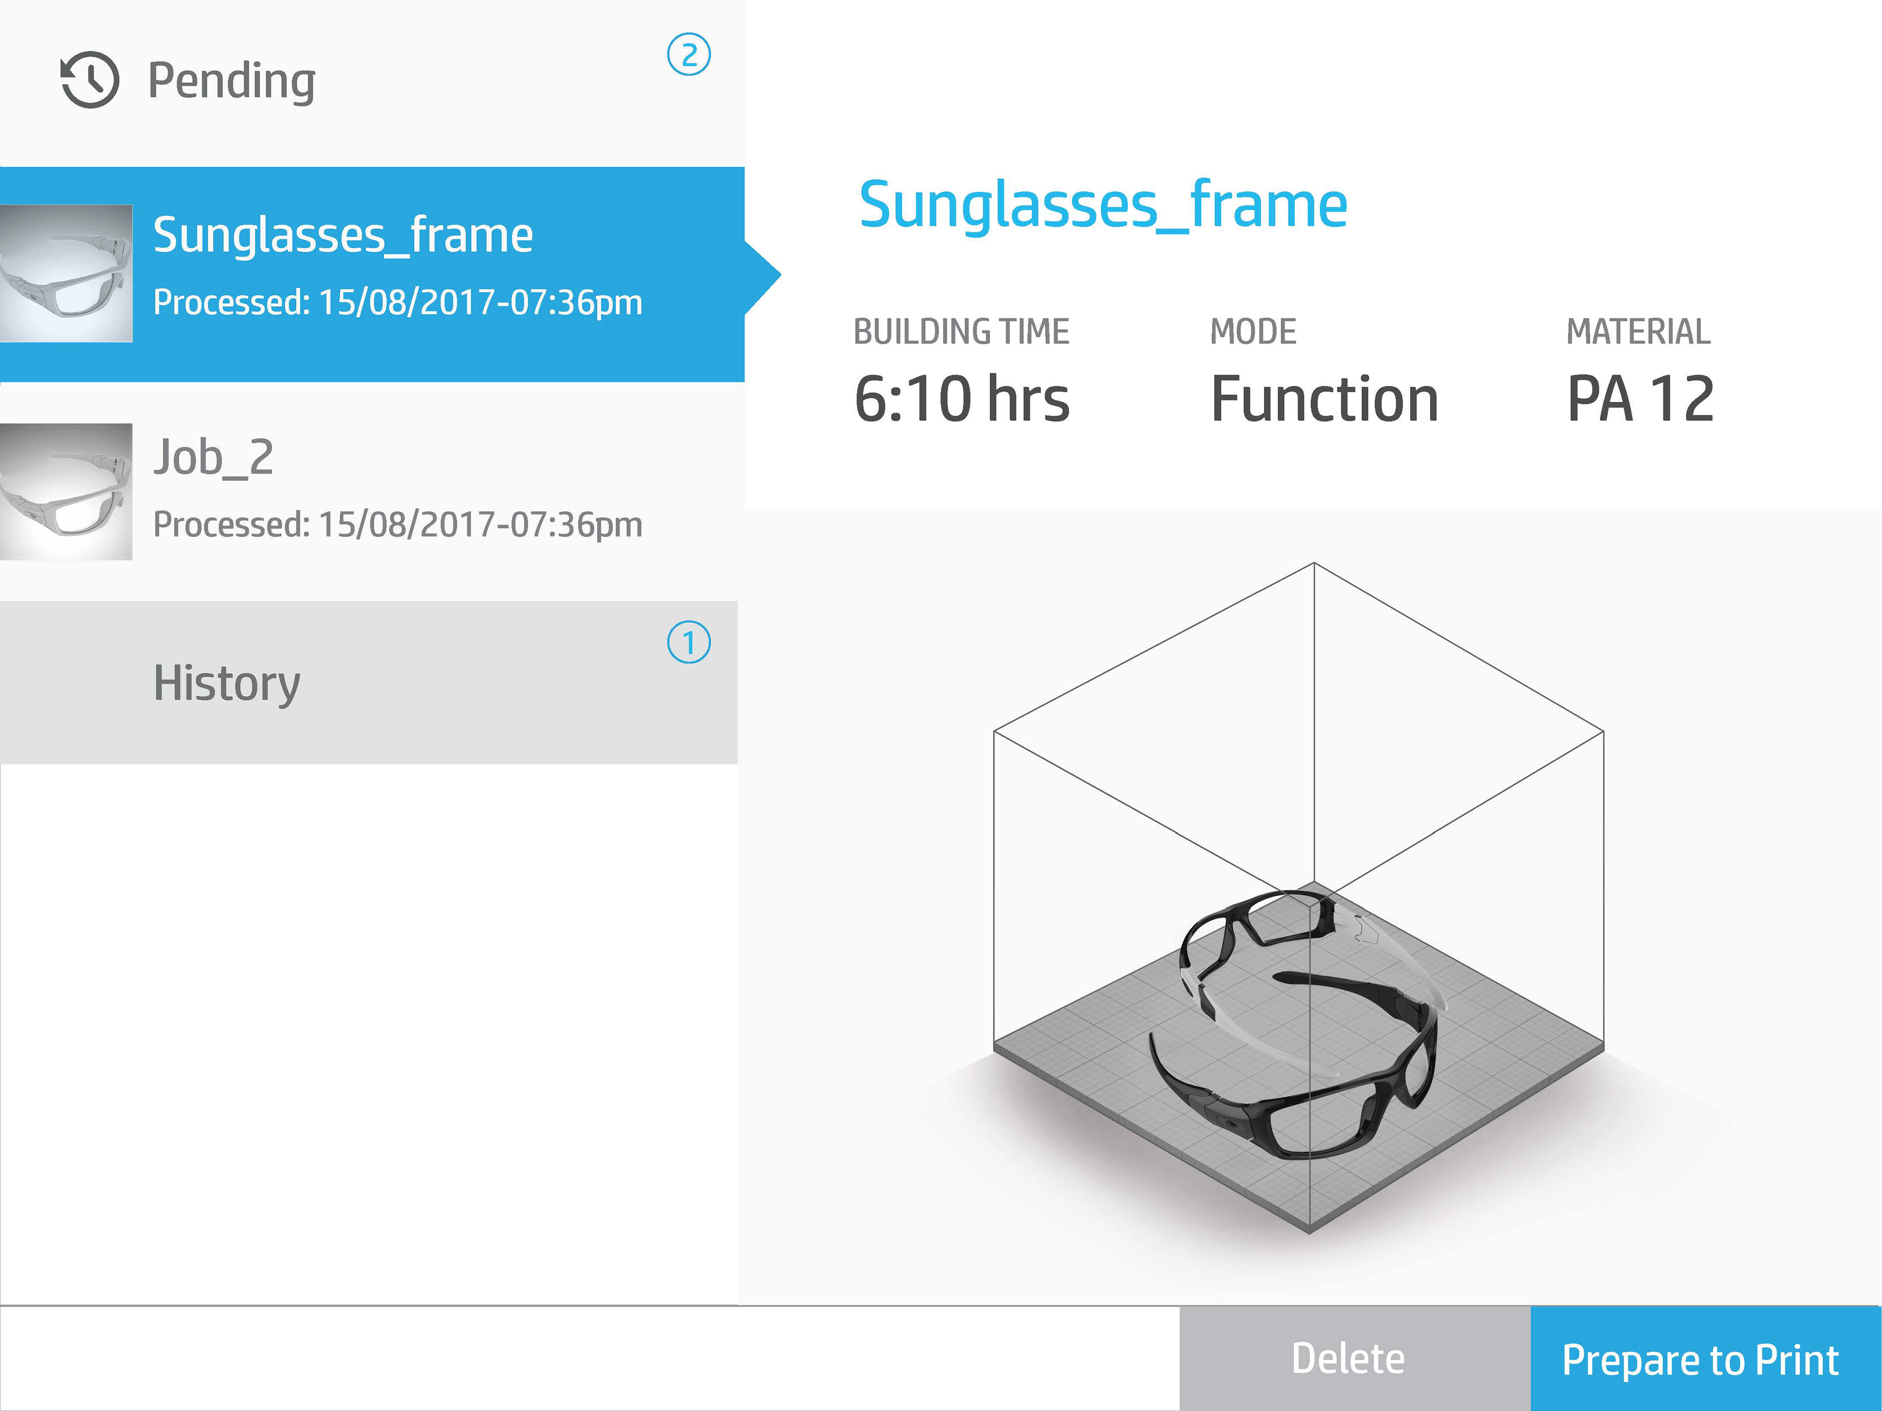The width and height of the screenshot is (1882, 1411).
Task: Click the History count badge showing 1
Action: (x=688, y=643)
